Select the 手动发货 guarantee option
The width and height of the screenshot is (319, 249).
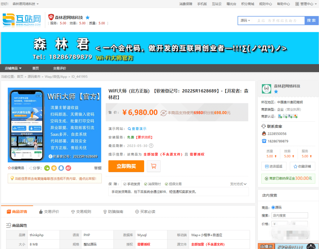132,184
